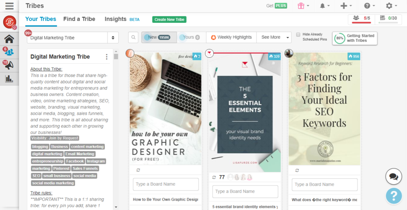This screenshot has height=210, width=407.
Task: Open the Tribes people sidebar icon
Action: [x=9, y=52]
